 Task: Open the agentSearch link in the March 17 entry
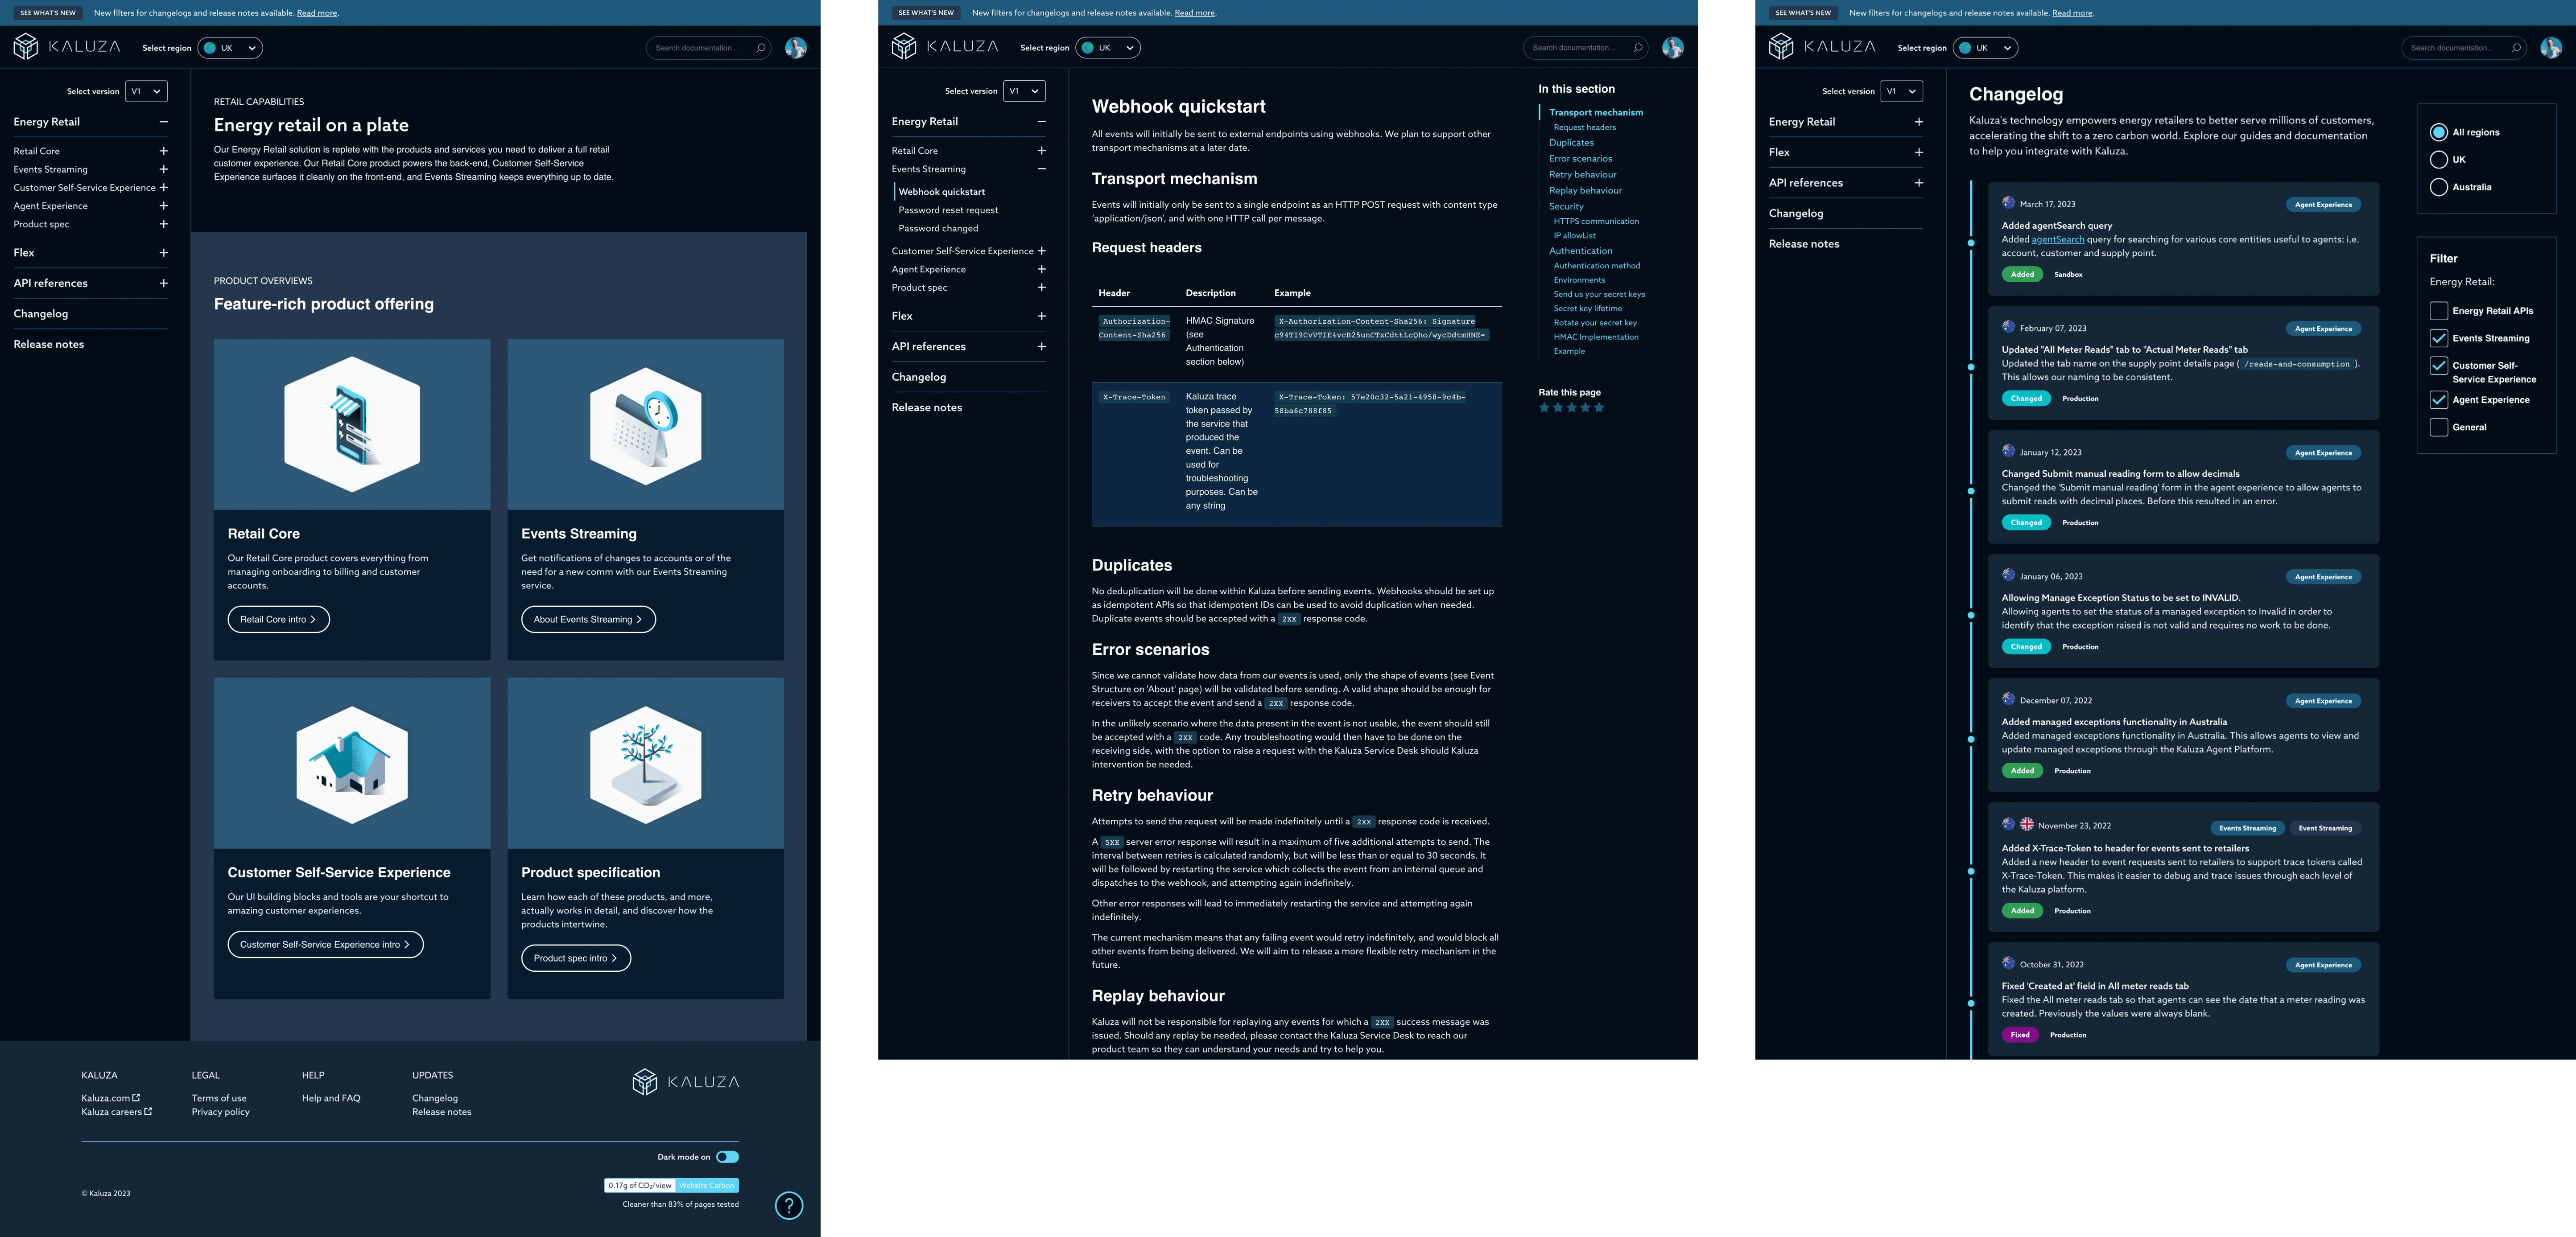point(2058,240)
